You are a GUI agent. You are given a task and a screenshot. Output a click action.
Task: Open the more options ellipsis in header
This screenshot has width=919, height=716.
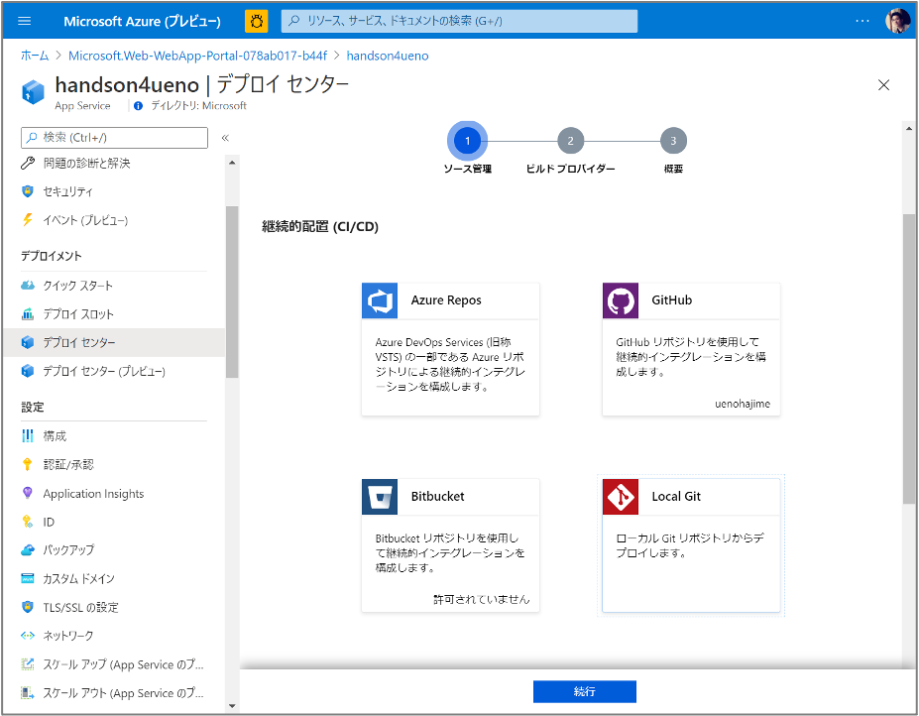[x=862, y=21]
